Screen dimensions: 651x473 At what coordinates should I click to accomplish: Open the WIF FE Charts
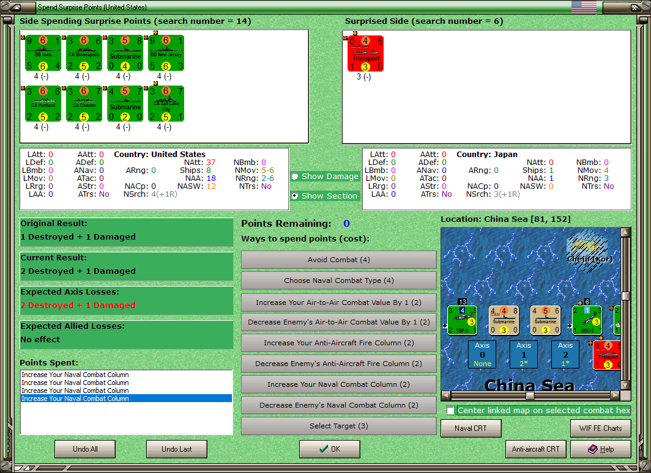[601, 428]
